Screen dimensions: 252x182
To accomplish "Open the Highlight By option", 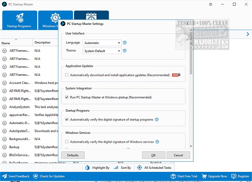I will point(101,168).
